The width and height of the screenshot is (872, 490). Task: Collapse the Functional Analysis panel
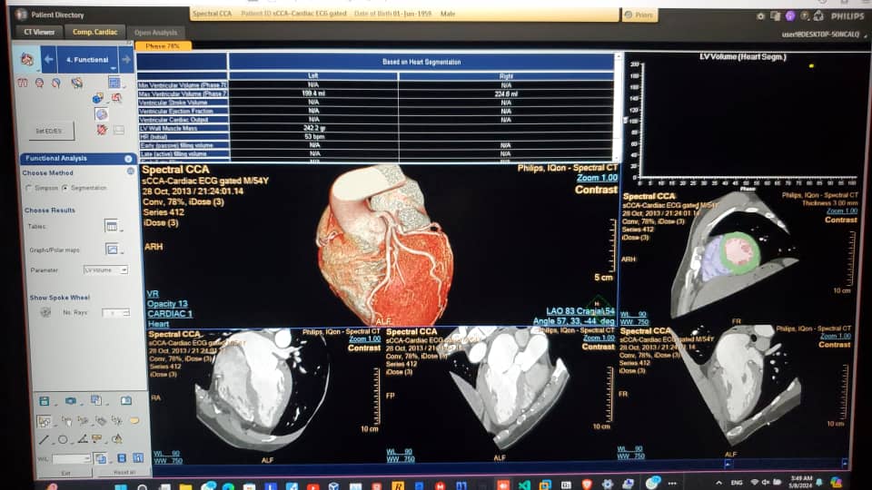tap(128, 159)
